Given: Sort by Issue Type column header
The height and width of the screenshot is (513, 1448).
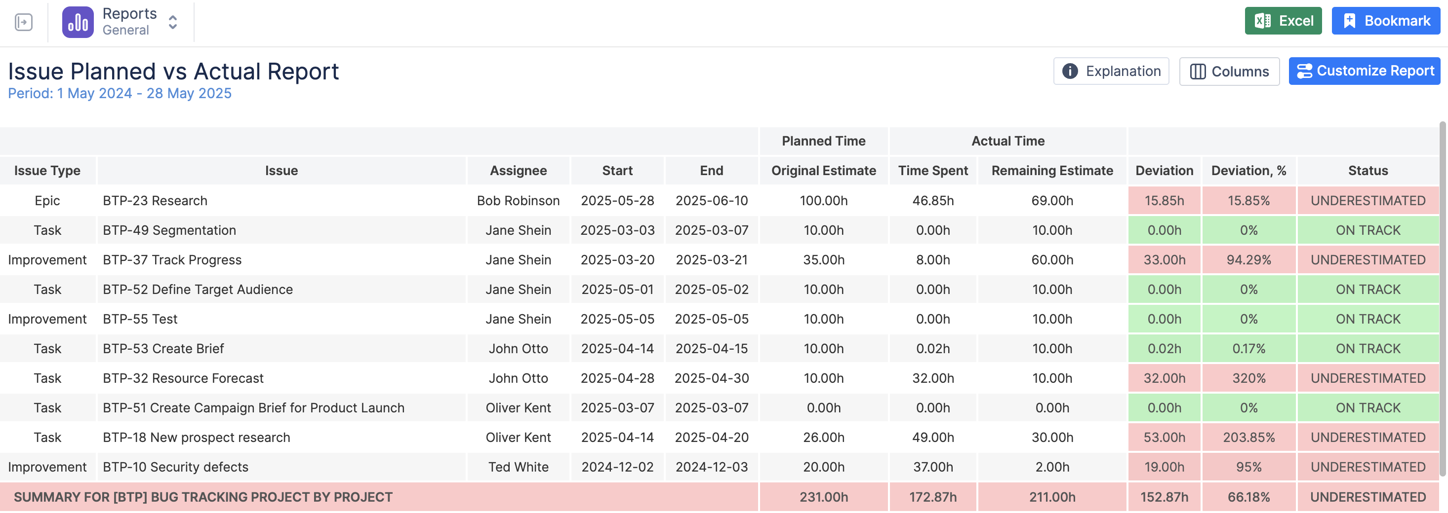Looking at the screenshot, I should coord(47,171).
